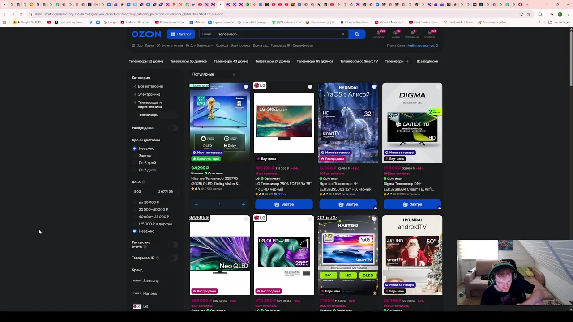This screenshot has height=322, width=573.
Task: Click the maximum price field 3677158
Action: (167, 191)
